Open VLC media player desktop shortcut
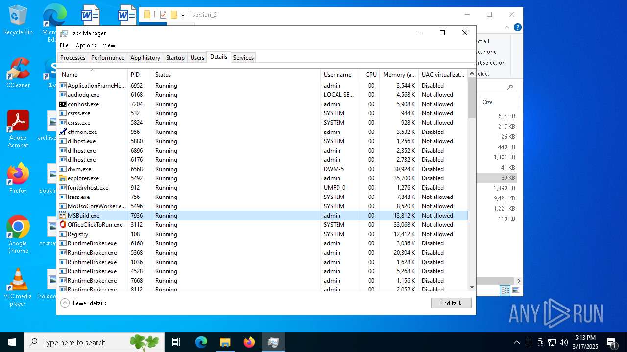 coord(18,287)
